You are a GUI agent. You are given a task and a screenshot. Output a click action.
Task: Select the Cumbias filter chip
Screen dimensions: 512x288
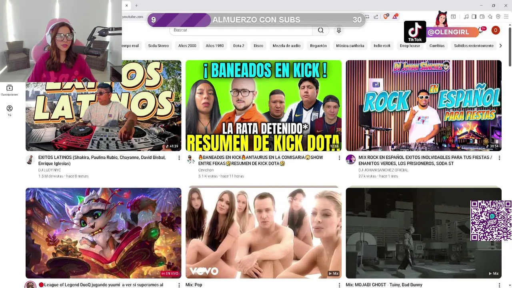click(x=437, y=46)
